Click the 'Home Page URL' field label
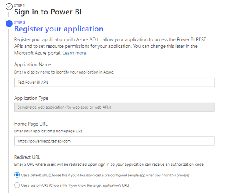225x194 pixels. 31,124
